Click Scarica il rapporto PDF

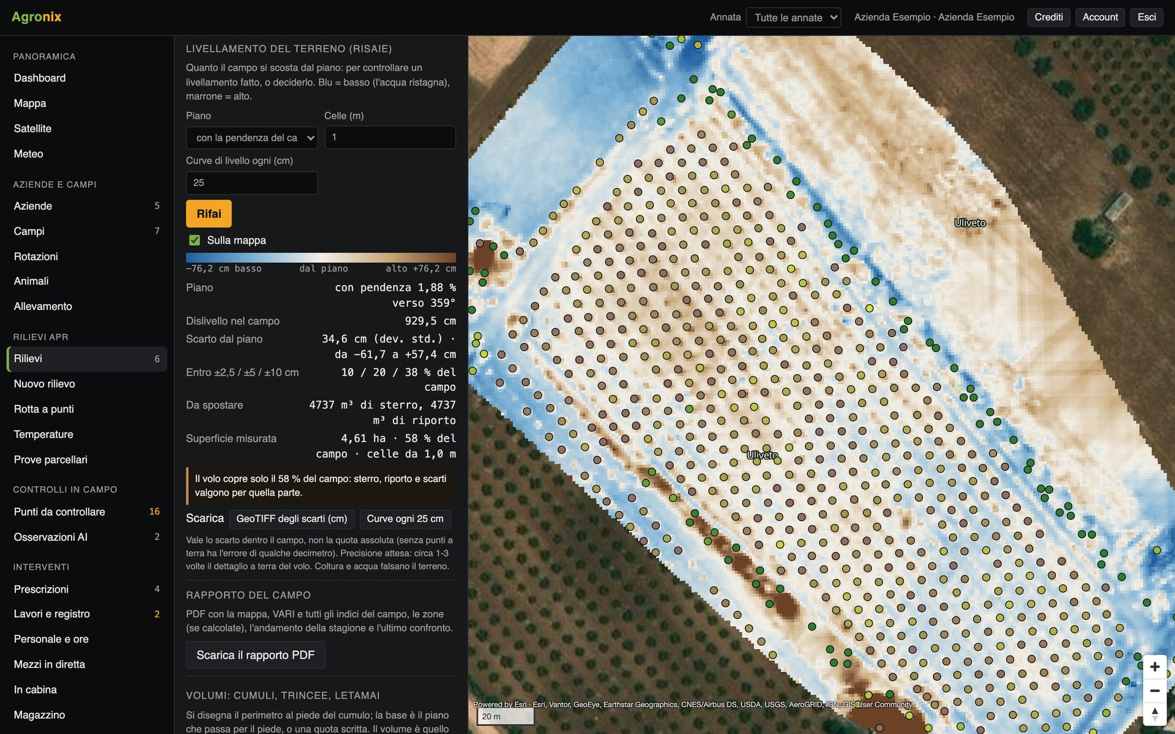coord(255,655)
